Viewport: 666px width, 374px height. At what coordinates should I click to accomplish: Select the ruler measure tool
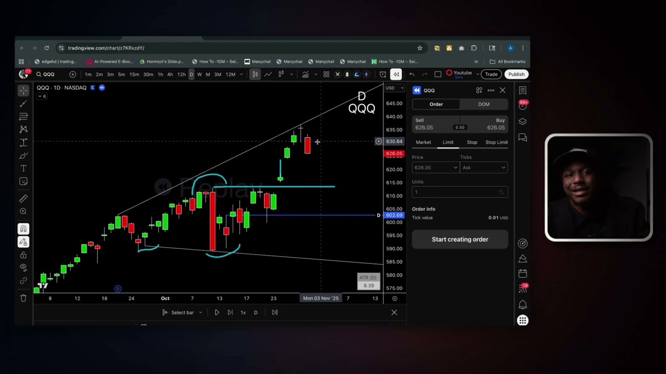23,198
